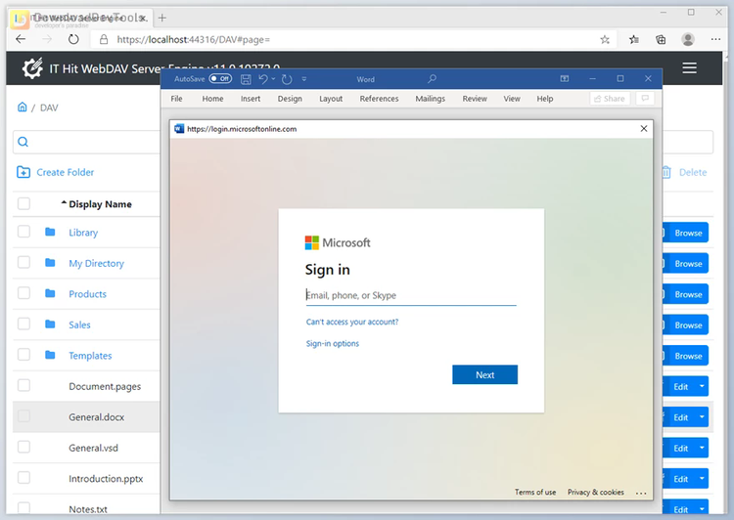
Task: Click the Save icon in Word title bar
Action: coord(246,79)
